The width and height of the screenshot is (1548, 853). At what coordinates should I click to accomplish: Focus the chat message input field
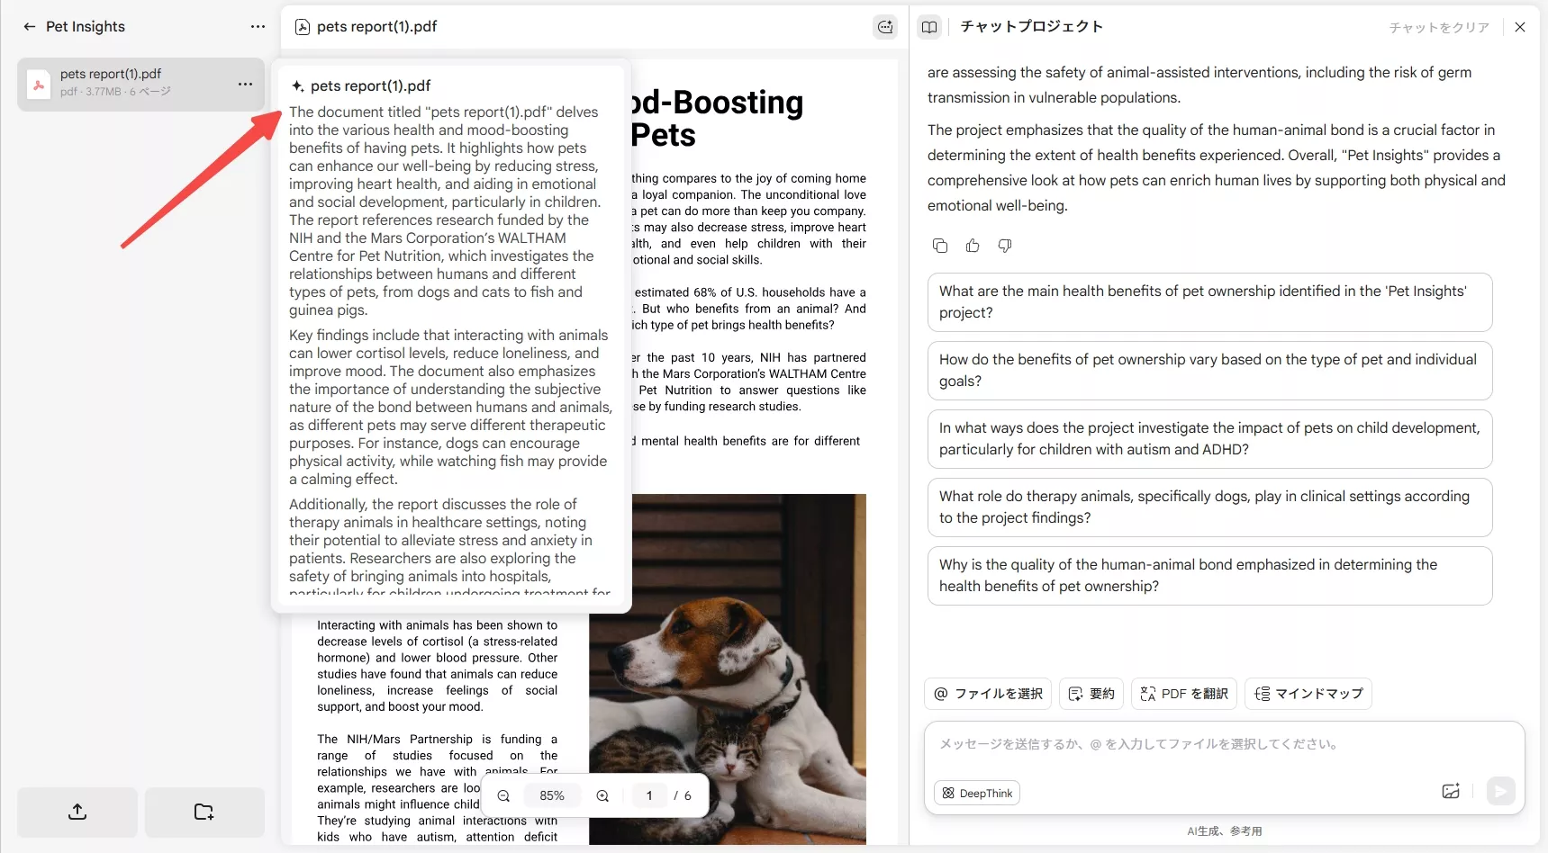pyautogui.click(x=1225, y=745)
